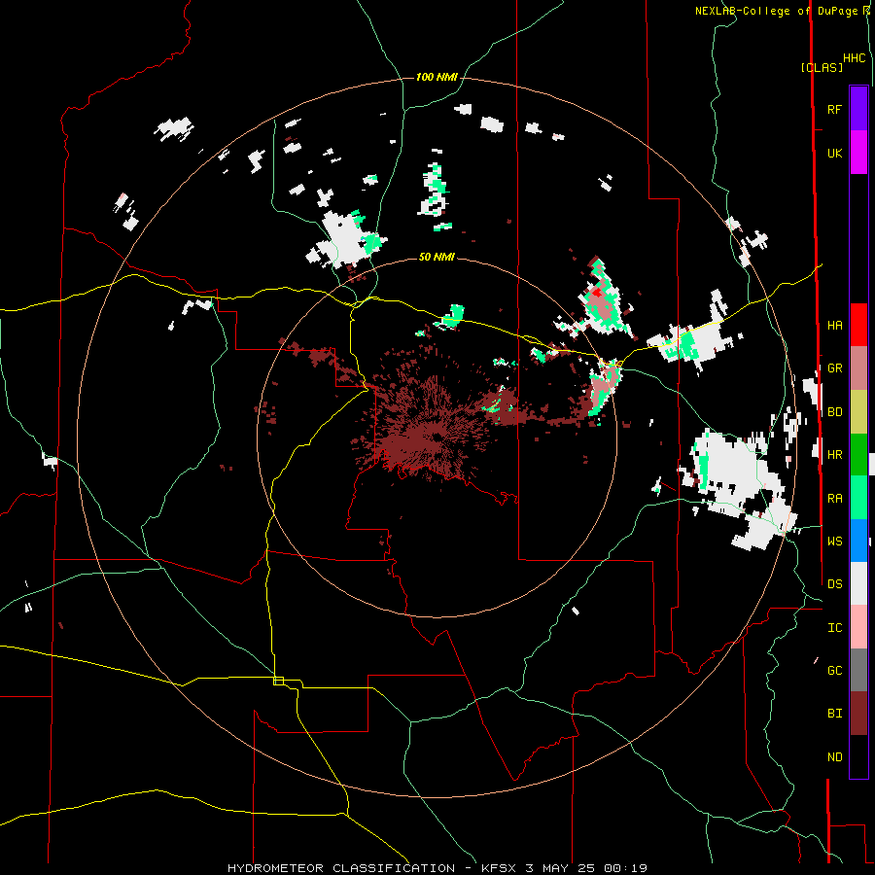Image resolution: width=875 pixels, height=875 pixels.
Task: Click the 50 NMI range ring label
Action: coord(437,257)
